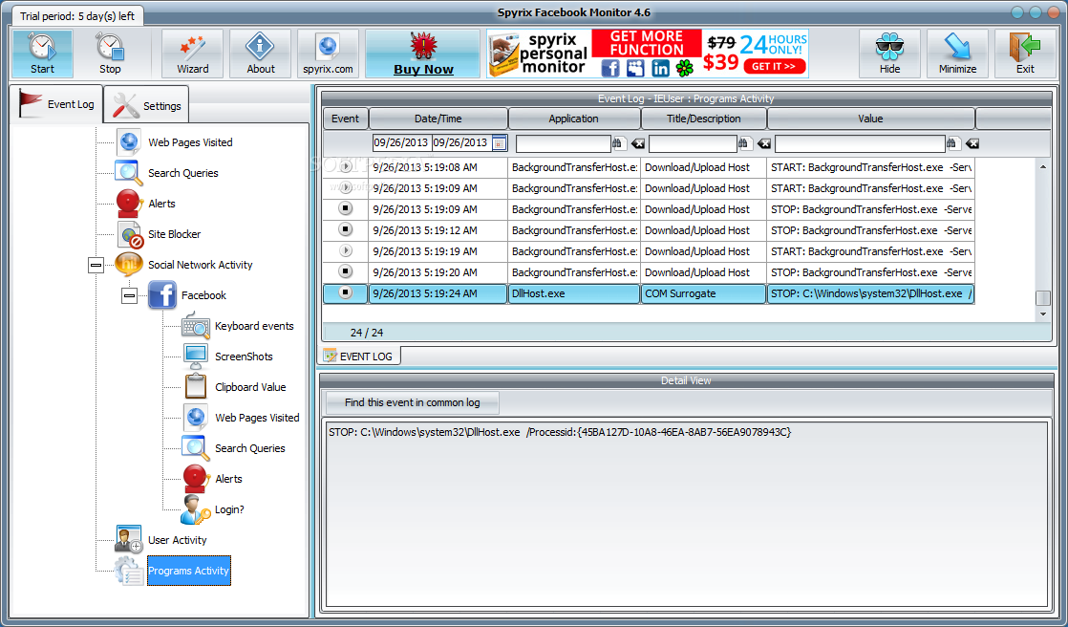Select the 5:19:24 AM DllHost.exe row

coord(649,293)
